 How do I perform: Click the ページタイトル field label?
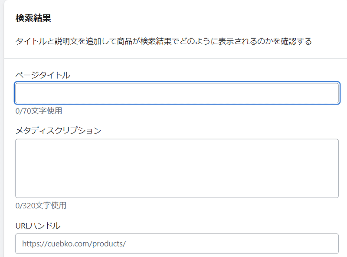tap(43, 75)
